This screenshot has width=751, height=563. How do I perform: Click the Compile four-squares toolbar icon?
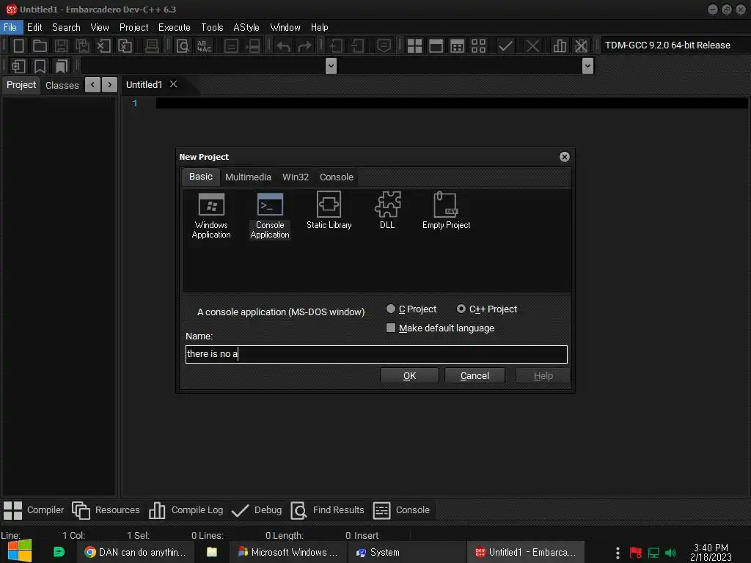point(414,46)
